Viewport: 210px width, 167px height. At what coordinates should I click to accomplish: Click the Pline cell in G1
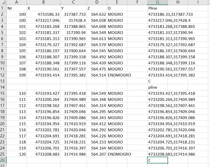coord(157,8)
